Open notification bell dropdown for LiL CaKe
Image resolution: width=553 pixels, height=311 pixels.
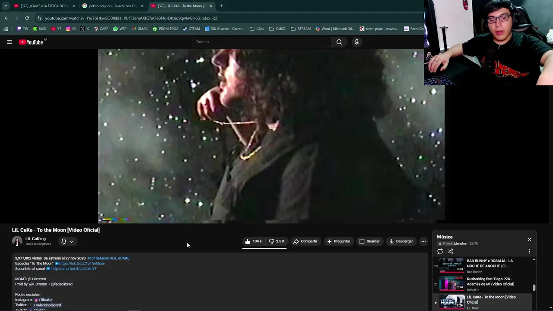[67, 241]
